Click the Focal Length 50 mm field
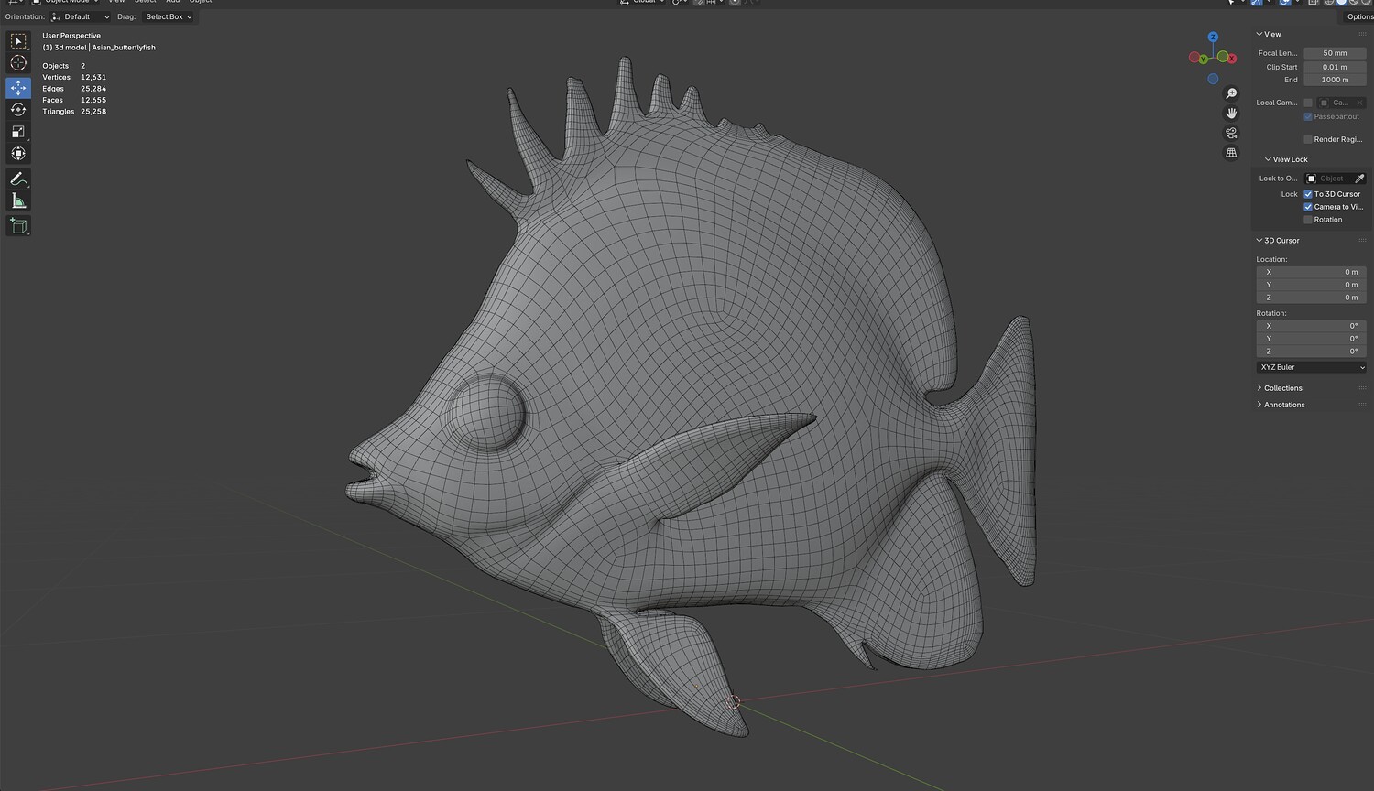The image size is (1374, 791). (x=1335, y=53)
